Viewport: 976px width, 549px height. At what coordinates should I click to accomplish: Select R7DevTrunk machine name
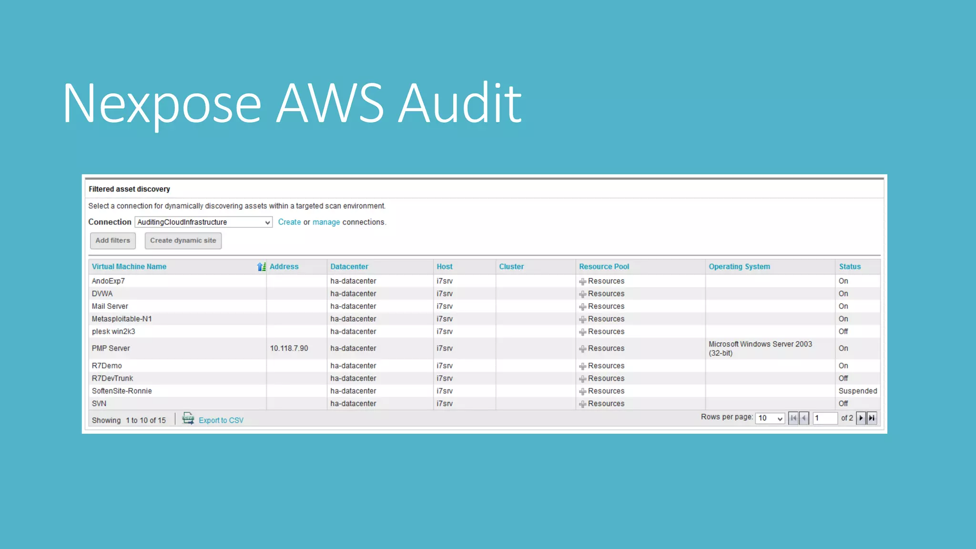pos(112,378)
